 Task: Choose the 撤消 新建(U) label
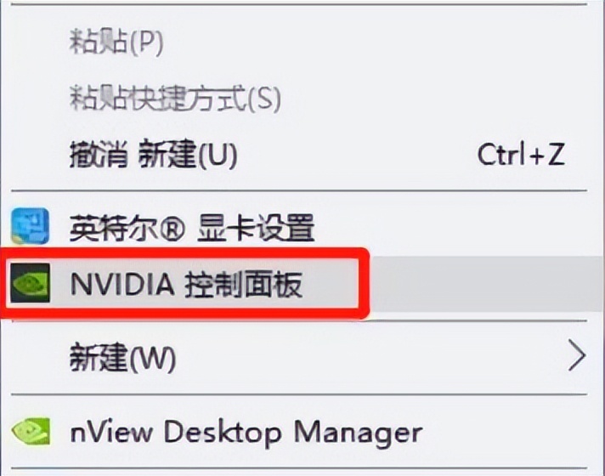(x=152, y=156)
